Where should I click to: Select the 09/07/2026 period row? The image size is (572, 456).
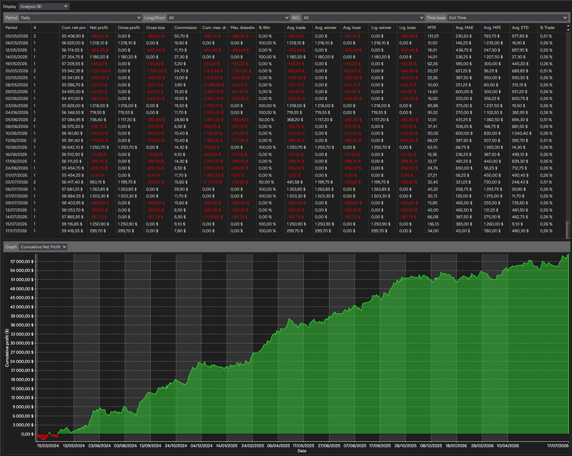click(x=285, y=203)
